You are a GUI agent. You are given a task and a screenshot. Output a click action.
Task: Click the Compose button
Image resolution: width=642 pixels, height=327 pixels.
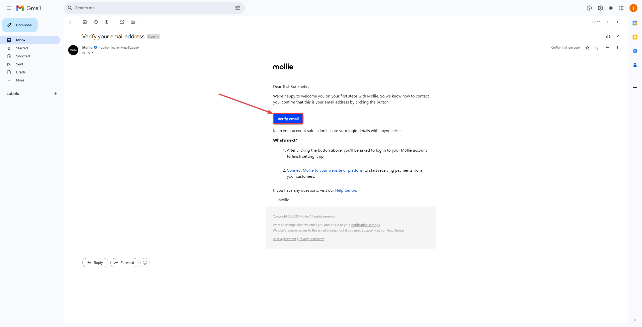pos(20,25)
